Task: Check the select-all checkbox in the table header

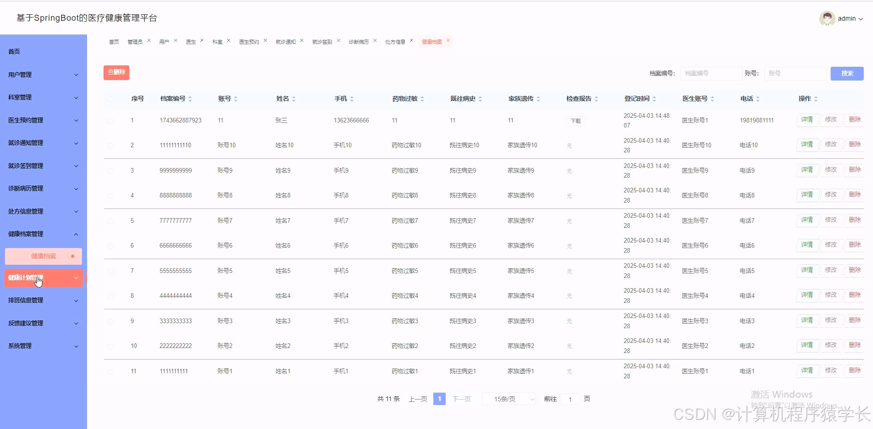Action: click(x=111, y=99)
